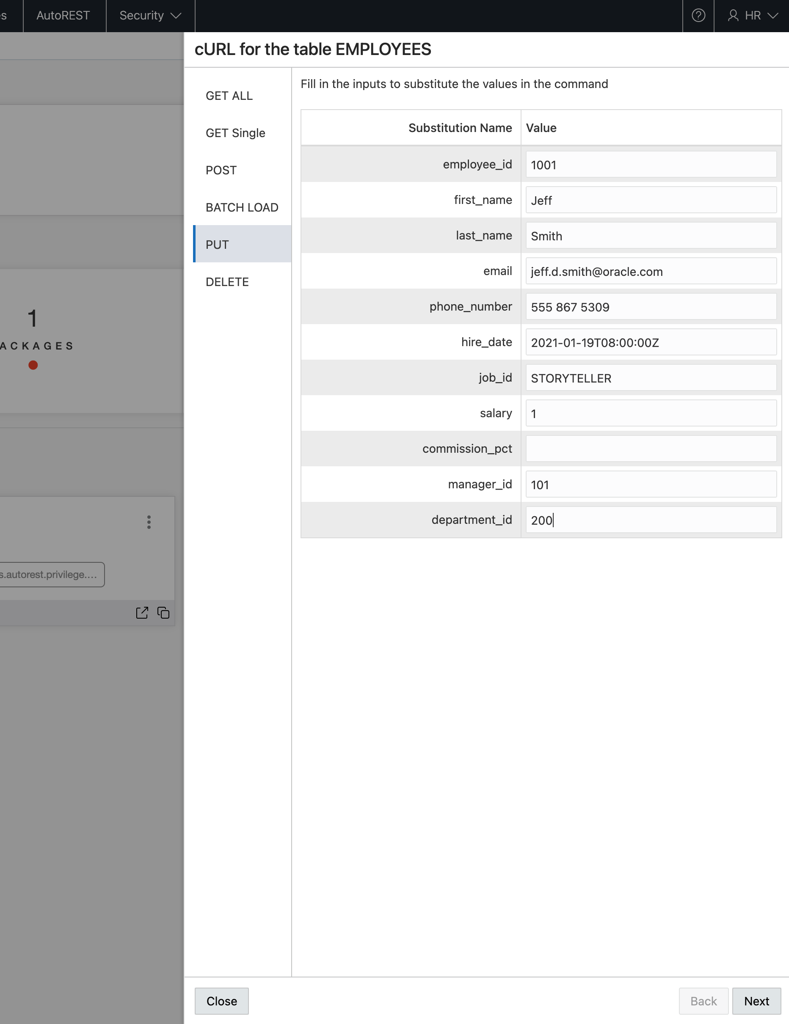Select the POST method tab

coord(221,170)
